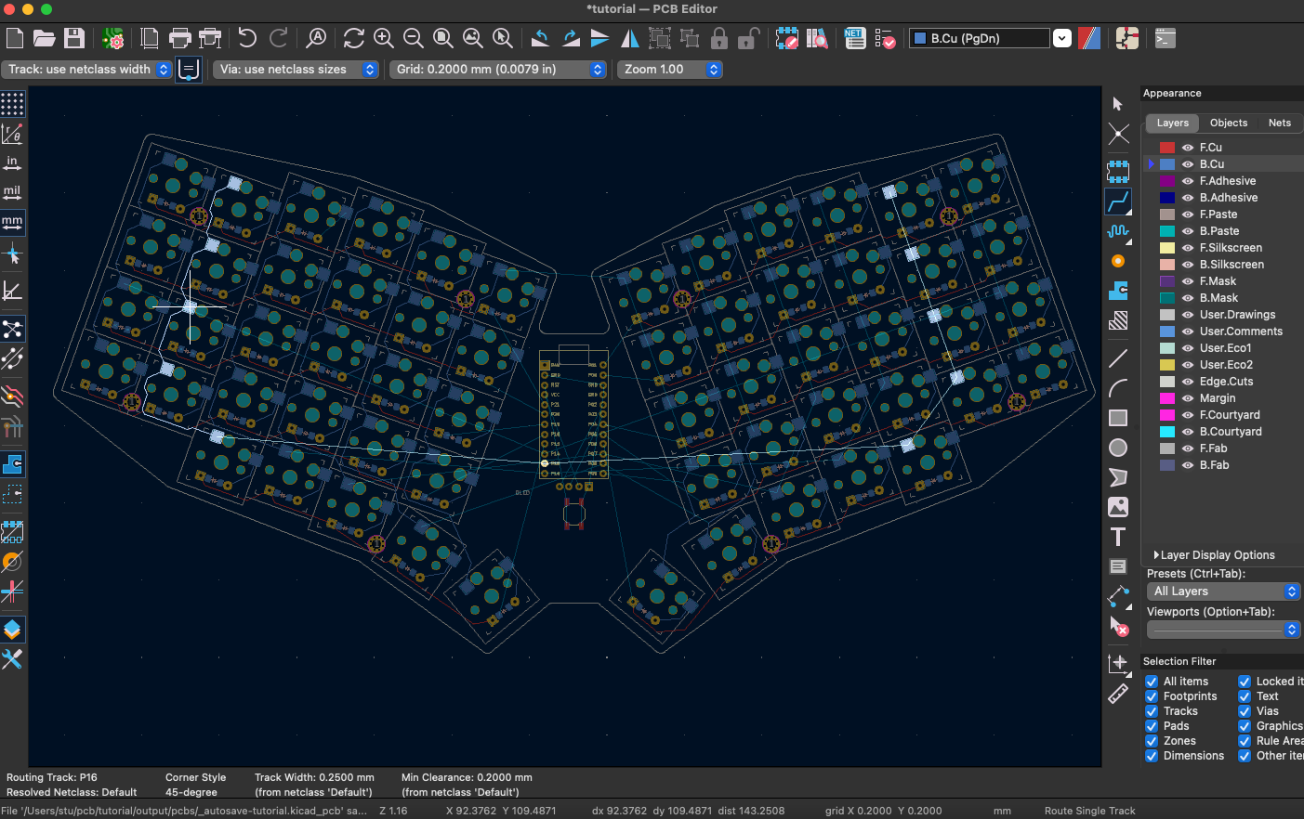The image size is (1304, 819).
Task: Select the Draw Rectangle tool
Action: click(x=1118, y=417)
